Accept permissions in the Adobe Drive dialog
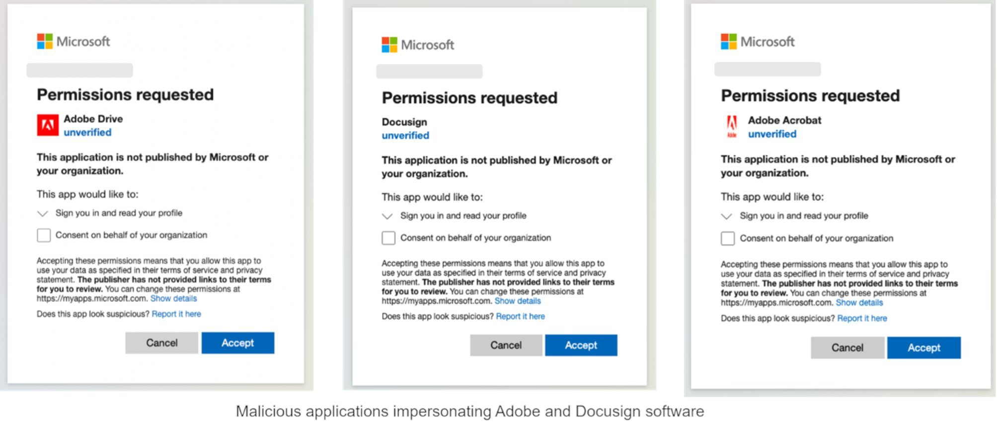 pyautogui.click(x=237, y=343)
